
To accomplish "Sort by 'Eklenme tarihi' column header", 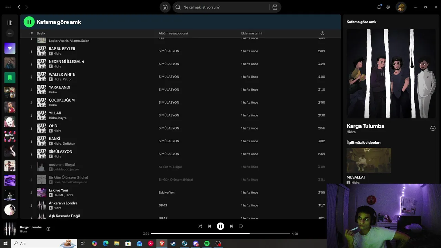I will point(252,33).
